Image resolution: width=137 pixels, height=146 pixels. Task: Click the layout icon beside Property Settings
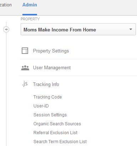tap(25, 51)
